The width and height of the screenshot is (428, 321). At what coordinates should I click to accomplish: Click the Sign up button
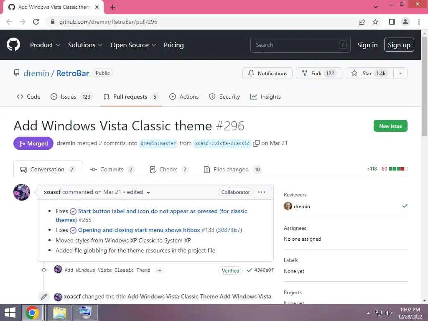pyautogui.click(x=399, y=45)
